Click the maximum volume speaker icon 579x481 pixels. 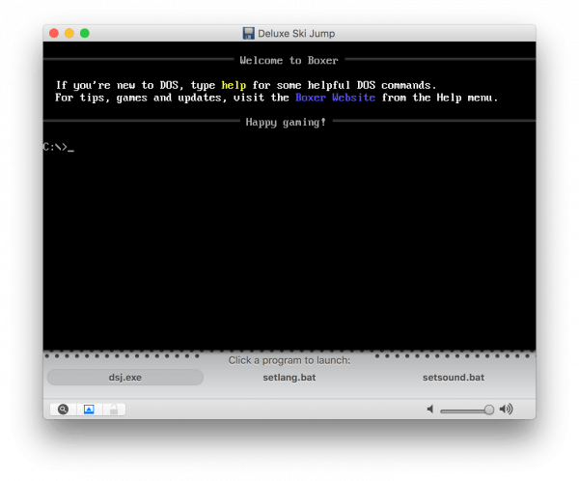(506, 409)
